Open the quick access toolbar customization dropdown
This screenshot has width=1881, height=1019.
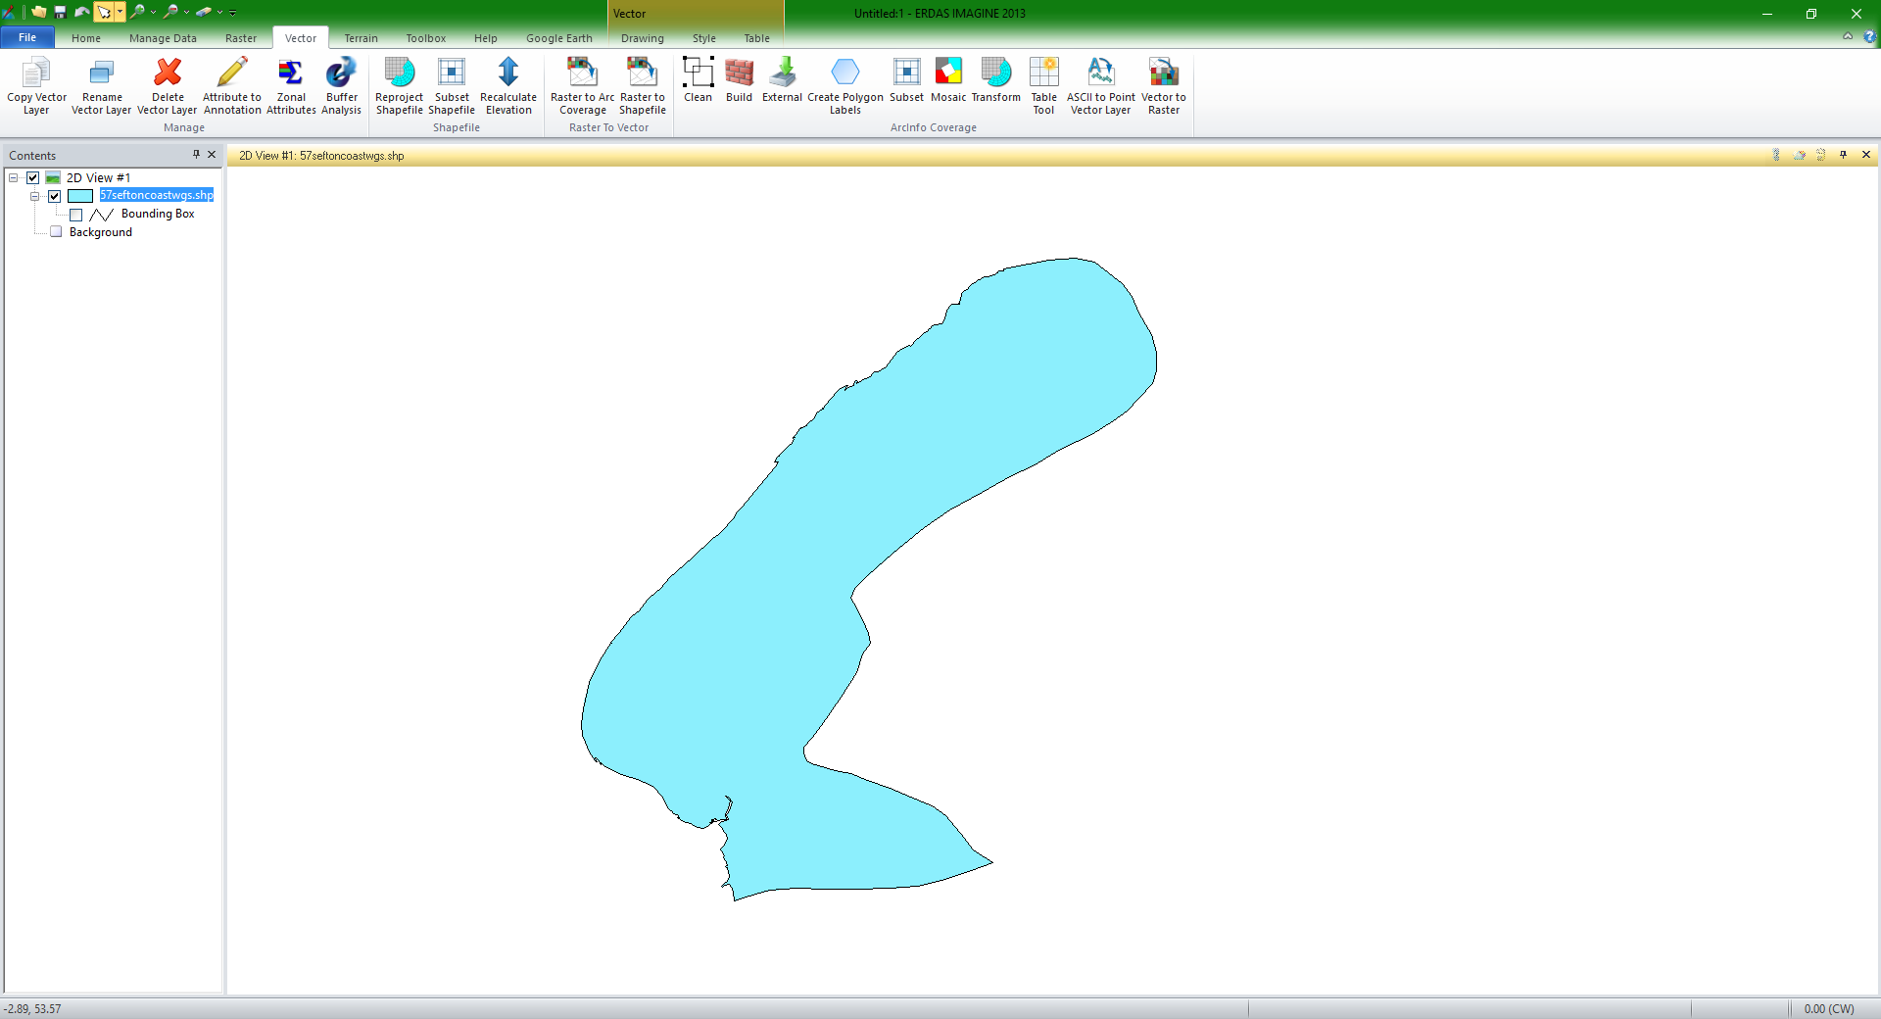point(232,13)
